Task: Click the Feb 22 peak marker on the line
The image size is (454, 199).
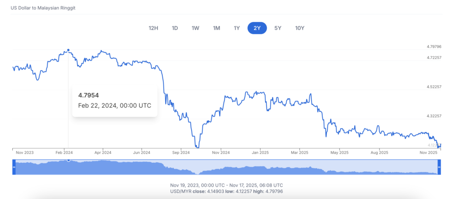Action: [x=68, y=50]
